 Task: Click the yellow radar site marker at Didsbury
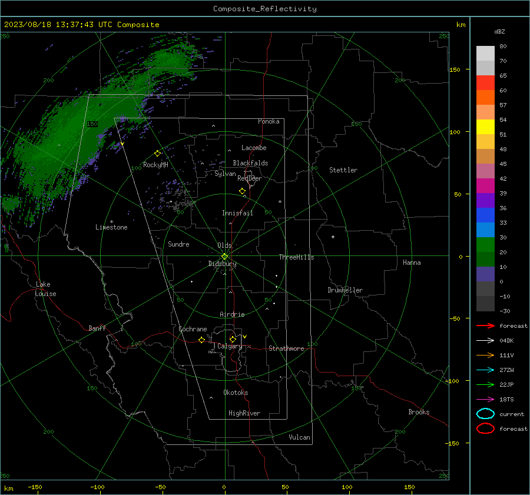[x=225, y=256]
